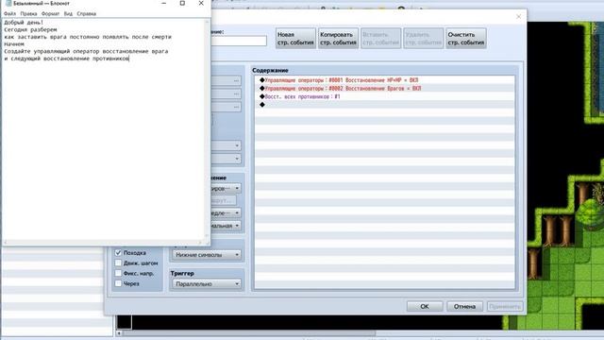The height and width of the screenshot is (340, 604).
Task: Minimize the Notepad window
Action: point(163,3)
